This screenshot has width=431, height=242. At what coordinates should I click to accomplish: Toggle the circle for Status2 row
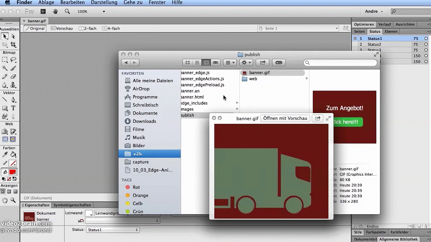[426, 44]
